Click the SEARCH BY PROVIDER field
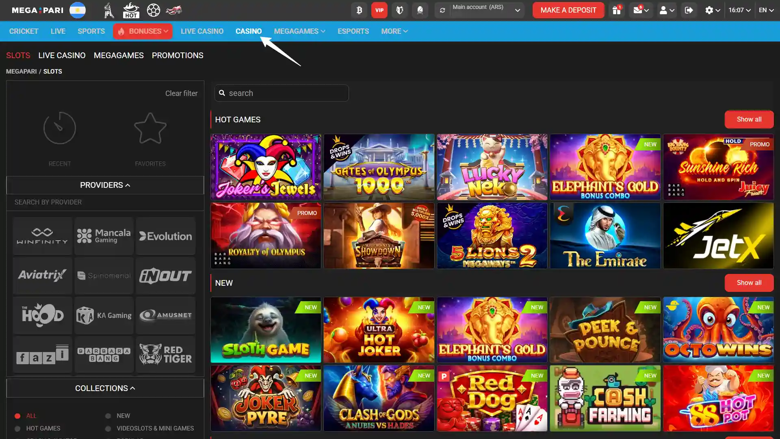780x439 pixels. click(x=105, y=202)
